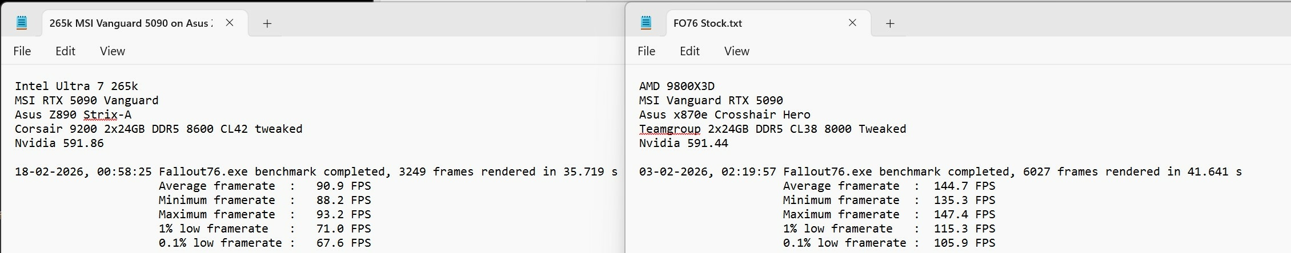
Task: Click the underlined word "Teamgroup" in the text
Action: point(669,129)
